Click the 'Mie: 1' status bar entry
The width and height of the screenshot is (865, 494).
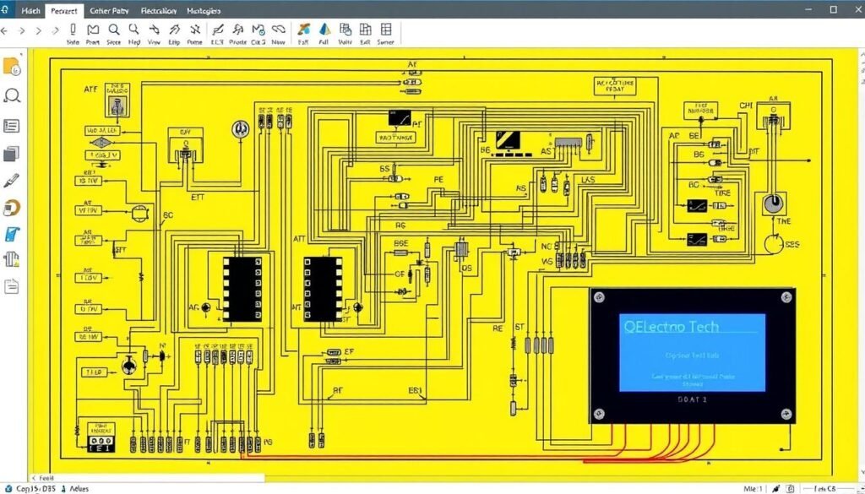click(x=753, y=488)
